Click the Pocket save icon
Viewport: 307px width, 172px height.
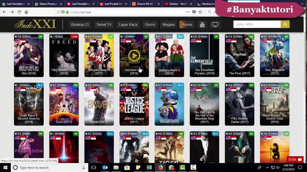[194, 12]
